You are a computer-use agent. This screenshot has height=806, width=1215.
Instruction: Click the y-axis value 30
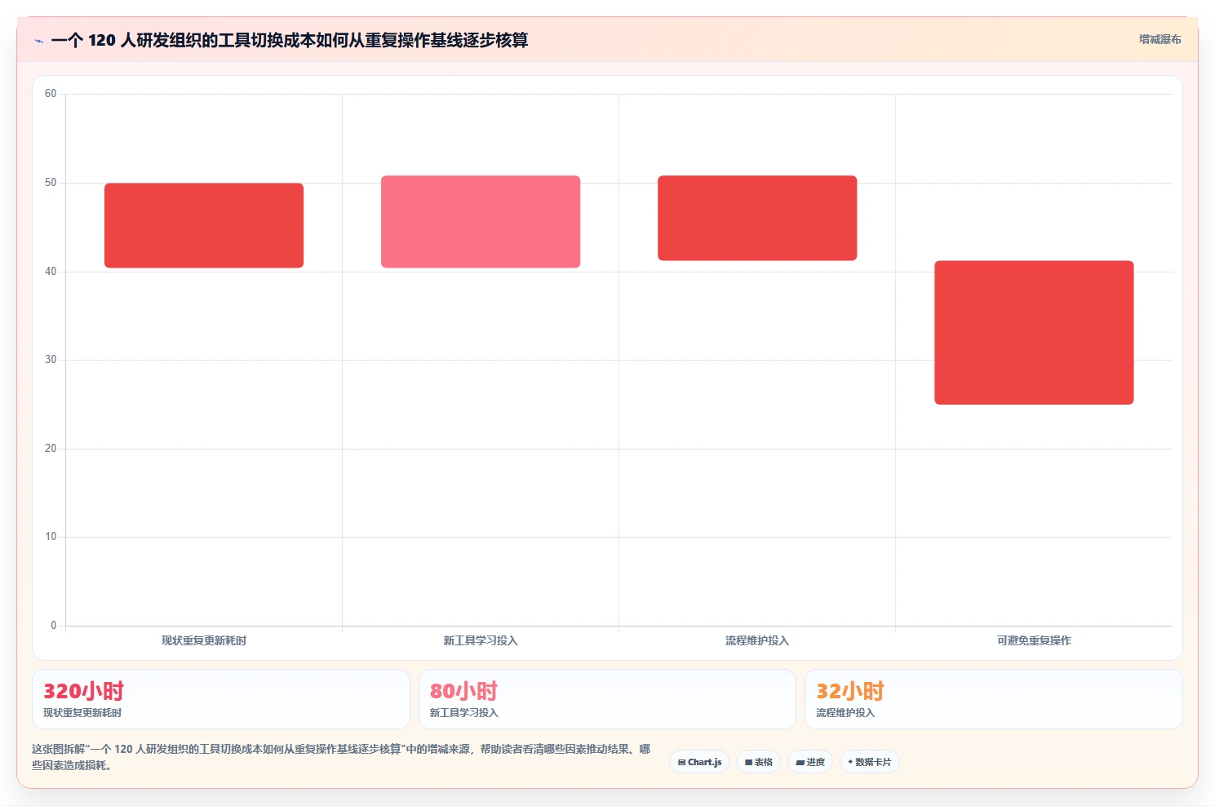[51, 360]
